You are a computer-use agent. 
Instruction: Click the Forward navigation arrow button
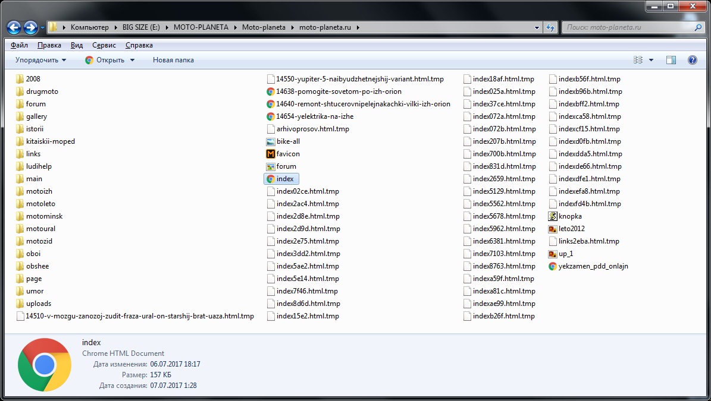click(30, 27)
